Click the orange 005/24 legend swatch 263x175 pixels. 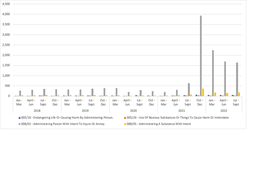coord(125,118)
